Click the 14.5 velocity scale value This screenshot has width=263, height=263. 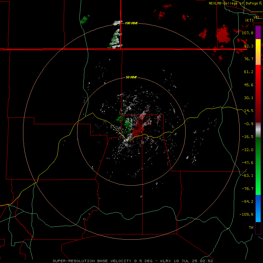[x=249, y=111]
